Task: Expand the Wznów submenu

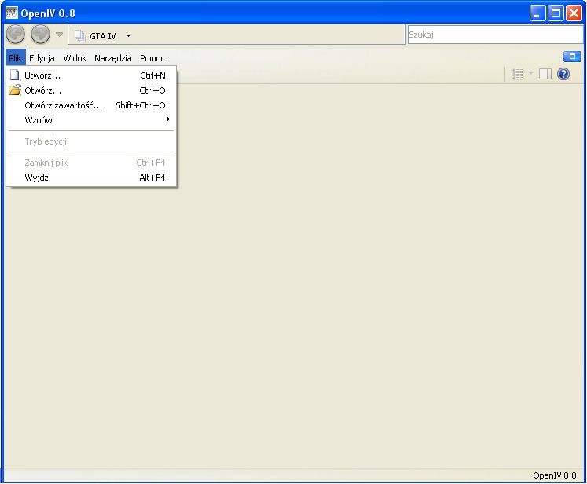Action: click(x=91, y=120)
